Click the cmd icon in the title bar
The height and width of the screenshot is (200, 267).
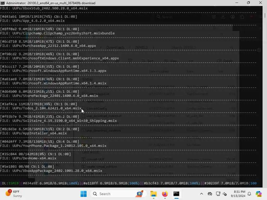(x=2, y=3)
